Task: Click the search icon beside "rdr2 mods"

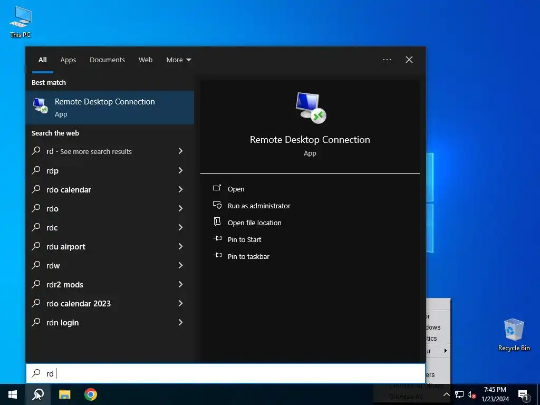Action: pos(36,284)
